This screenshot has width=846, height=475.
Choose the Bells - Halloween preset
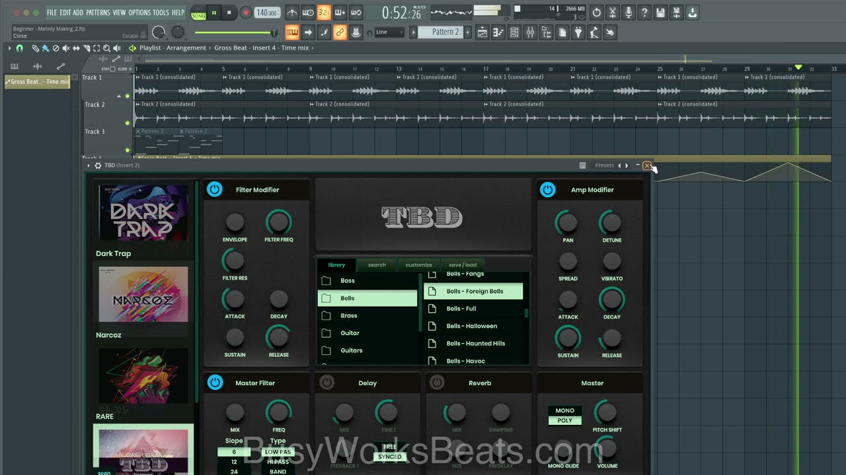[473, 326]
